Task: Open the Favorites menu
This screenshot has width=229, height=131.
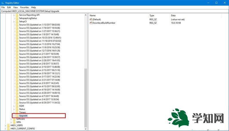Action: [x=24, y=7]
